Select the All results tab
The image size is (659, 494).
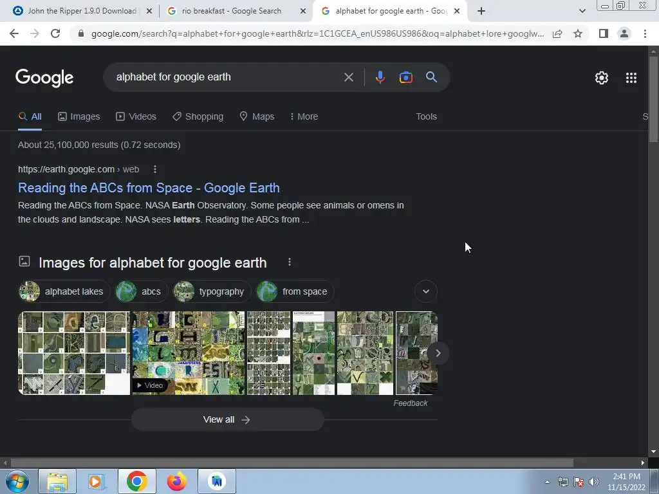click(x=30, y=117)
